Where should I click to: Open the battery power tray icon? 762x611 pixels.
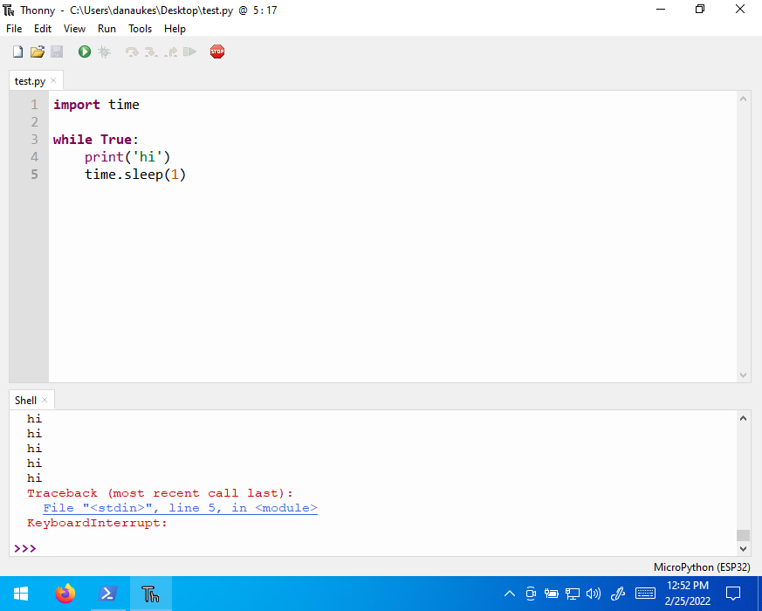(x=551, y=594)
